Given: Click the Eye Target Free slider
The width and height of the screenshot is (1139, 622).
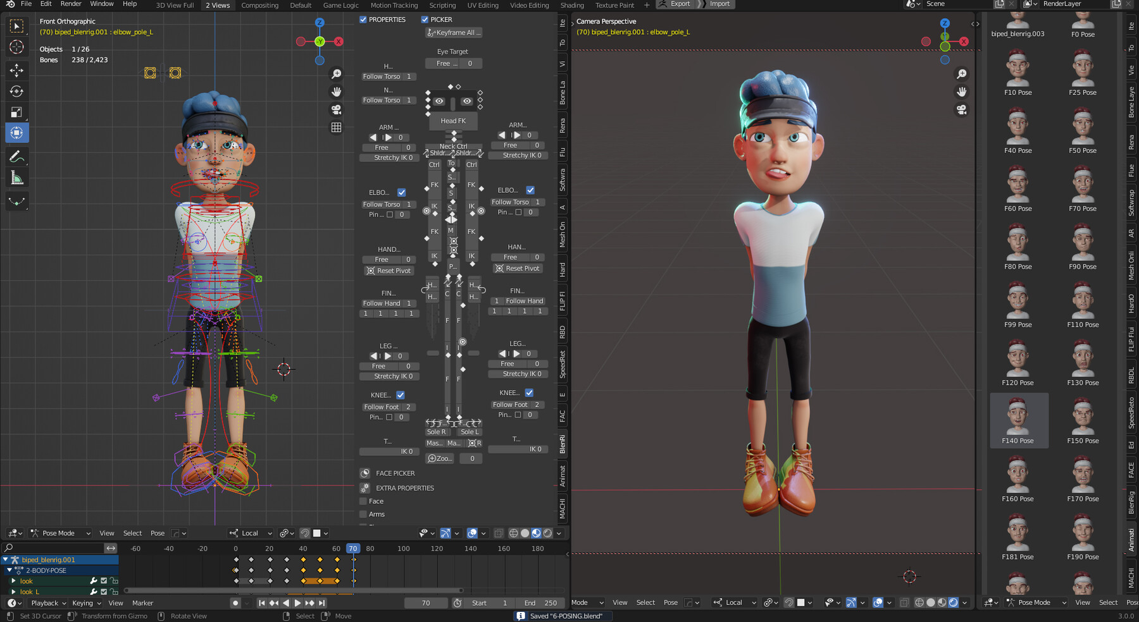Looking at the screenshot, I should click(453, 64).
